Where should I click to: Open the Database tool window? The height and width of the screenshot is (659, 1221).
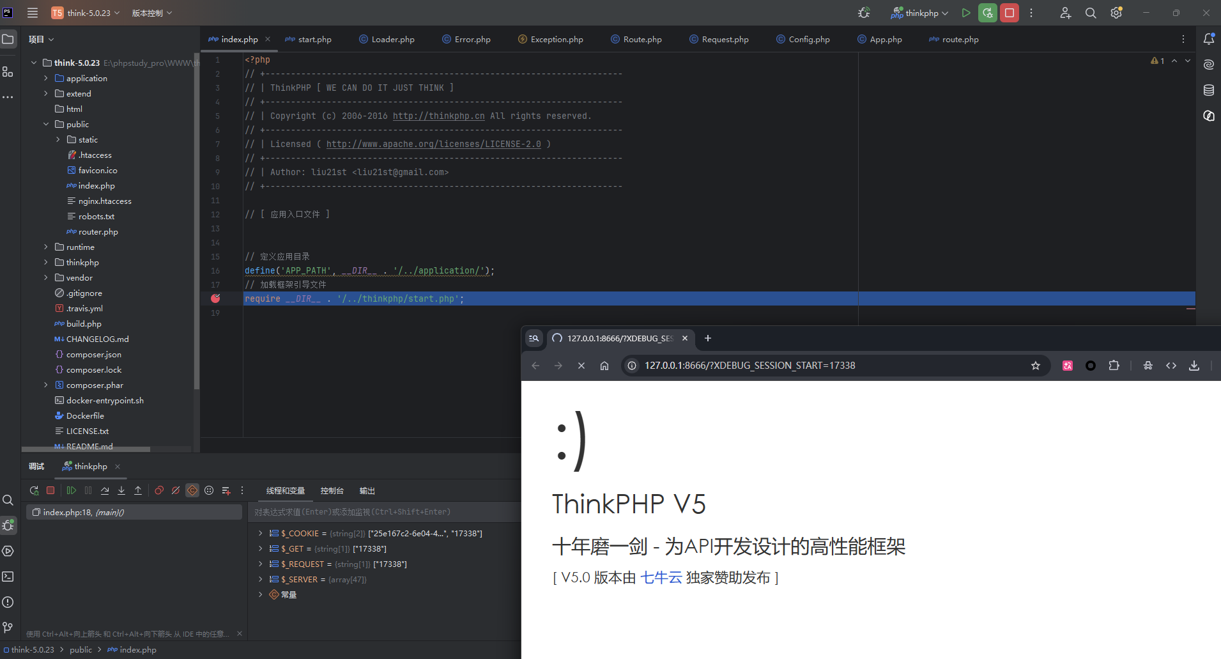click(x=1209, y=90)
